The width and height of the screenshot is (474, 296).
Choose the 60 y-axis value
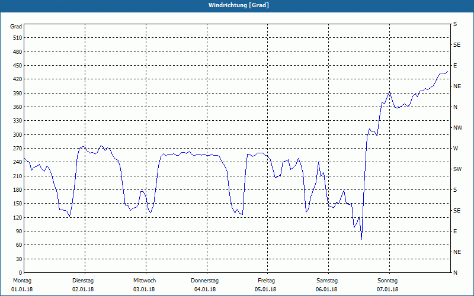coord(19,245)
